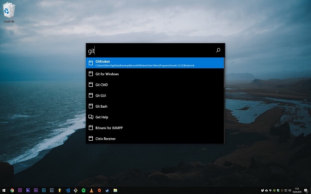Open Steam from the taskbar
The image size is (311, 194).
click(x=107, y=191)
